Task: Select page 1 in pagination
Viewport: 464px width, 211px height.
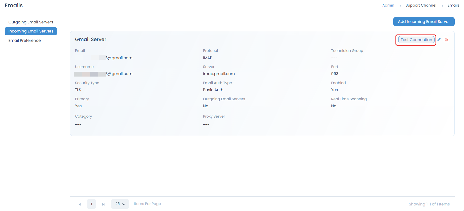Action: click(x=91, y=204)
